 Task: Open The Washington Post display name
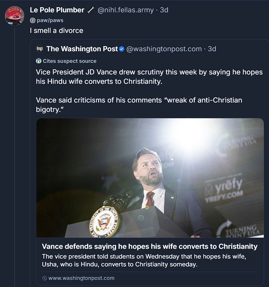coord(82,49)
